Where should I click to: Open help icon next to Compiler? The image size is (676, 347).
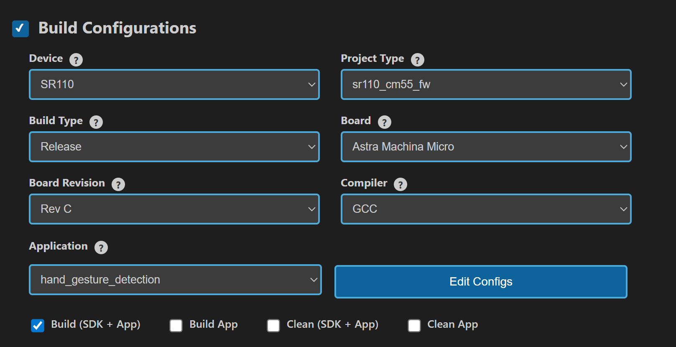tap(400, 184)
